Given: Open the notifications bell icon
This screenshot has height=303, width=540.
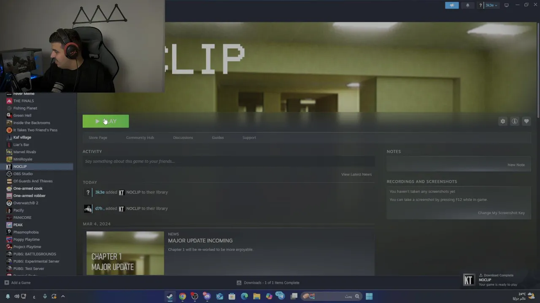Looking at the screenshot, I should [x=467, y=5].
